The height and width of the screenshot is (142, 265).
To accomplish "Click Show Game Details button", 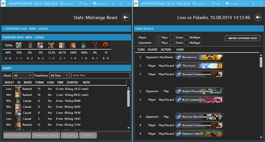I will [46, 136].
